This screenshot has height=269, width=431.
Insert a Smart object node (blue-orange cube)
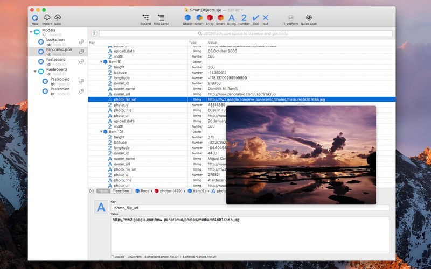tap(199, 19)
